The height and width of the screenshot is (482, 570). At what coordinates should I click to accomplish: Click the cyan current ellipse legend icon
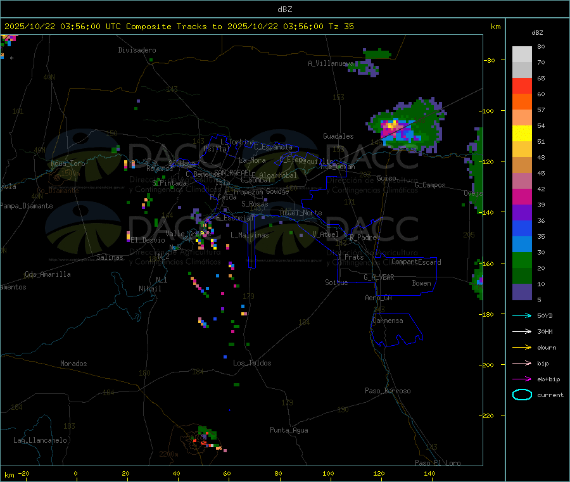522,395
